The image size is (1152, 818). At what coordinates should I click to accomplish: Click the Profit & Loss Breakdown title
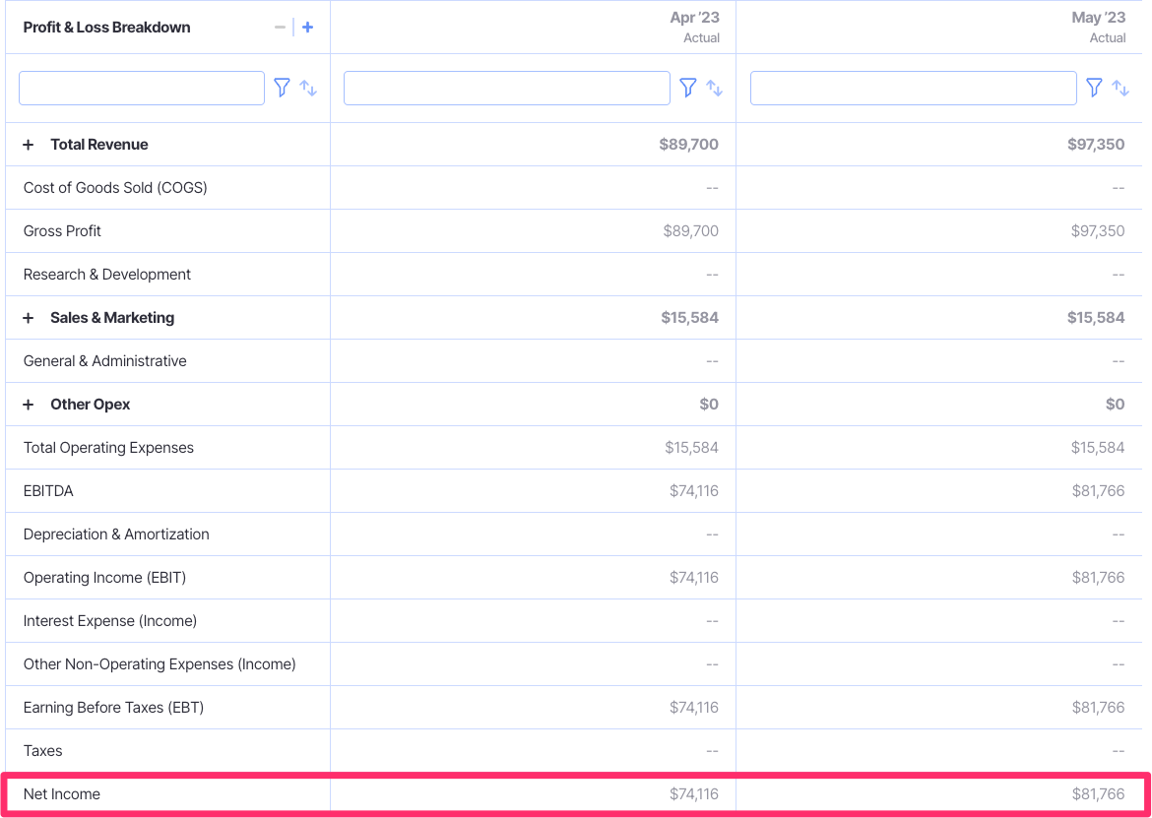[x=106, y=27]
